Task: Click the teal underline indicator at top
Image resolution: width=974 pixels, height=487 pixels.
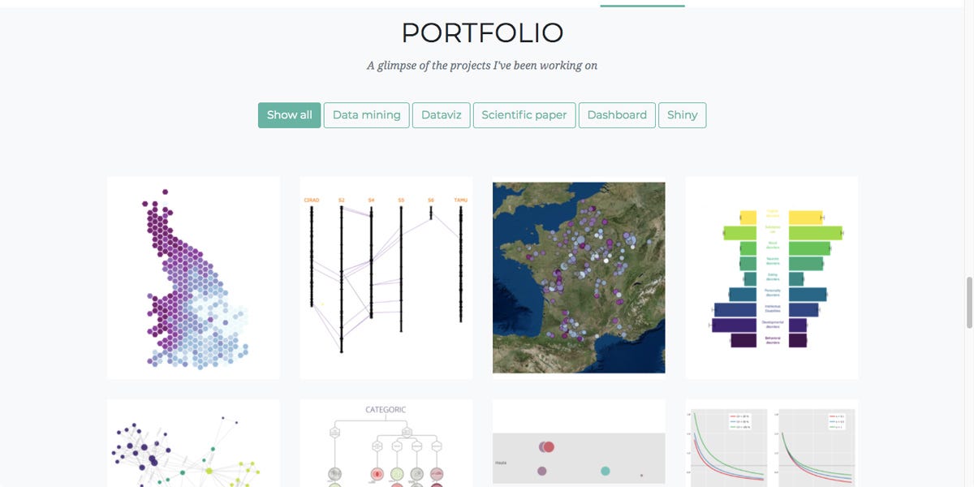Action: click(641, 6)
